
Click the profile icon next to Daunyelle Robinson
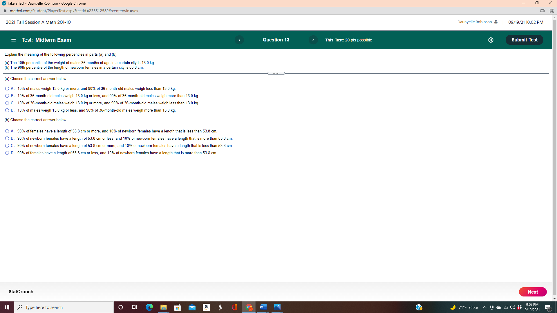point(496,22)
